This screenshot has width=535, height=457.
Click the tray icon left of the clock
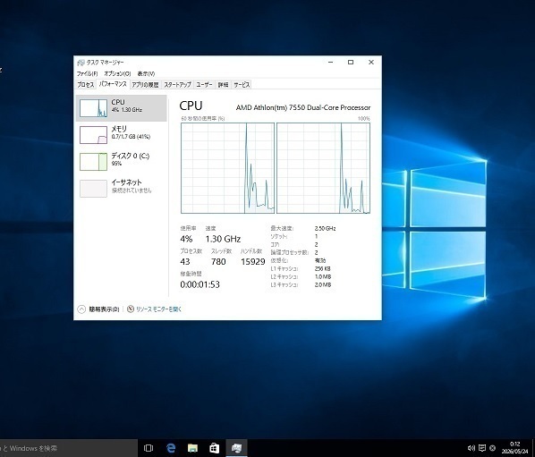click(492, 448)
